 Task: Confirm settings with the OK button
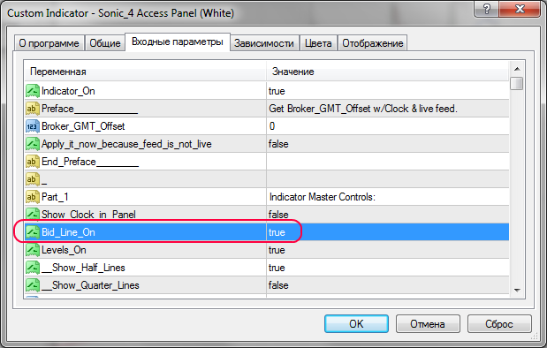click(356, 324)
